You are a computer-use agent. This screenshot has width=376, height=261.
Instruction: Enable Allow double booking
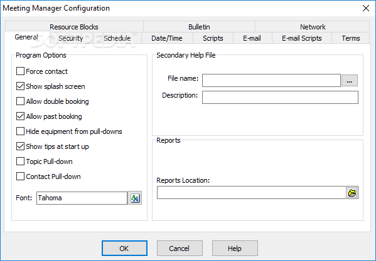tap(20, 101)
